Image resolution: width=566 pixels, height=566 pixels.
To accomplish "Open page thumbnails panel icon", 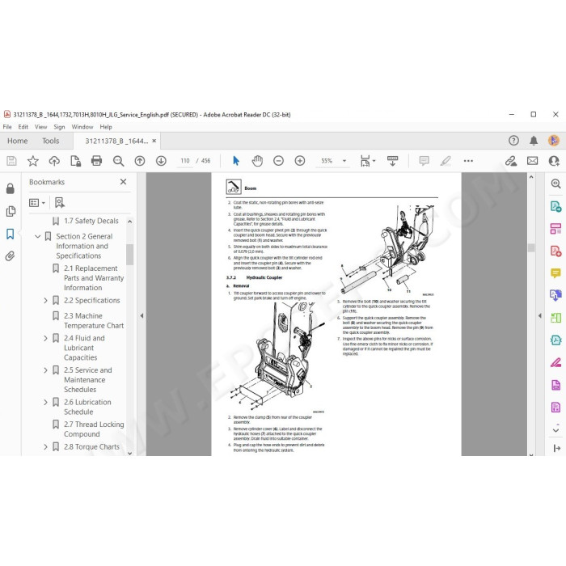I will pyautogui.click(x=11, y=211).
